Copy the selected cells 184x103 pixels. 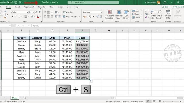click(5, 15)
